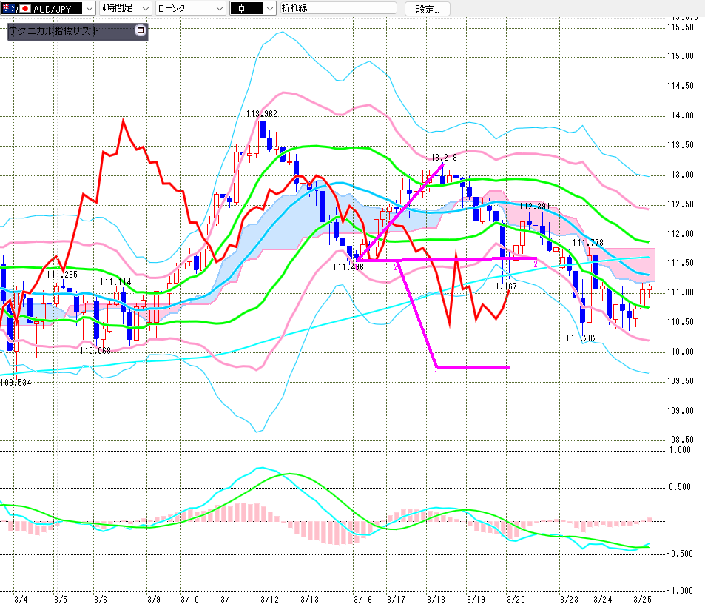Image resolution: width=705 pixels, height=607 pixels.
Task: Expand the テクニカル指標リスト panel using its square icon
Action: pos(141,31)
